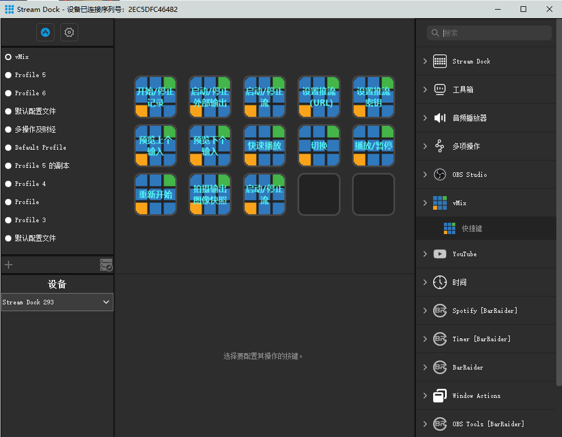
Task: Click the 多项操作 multi-action icon
Action: pos(440,146)
